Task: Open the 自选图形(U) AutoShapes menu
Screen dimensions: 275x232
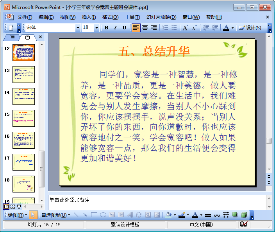Action: point(56,215)
